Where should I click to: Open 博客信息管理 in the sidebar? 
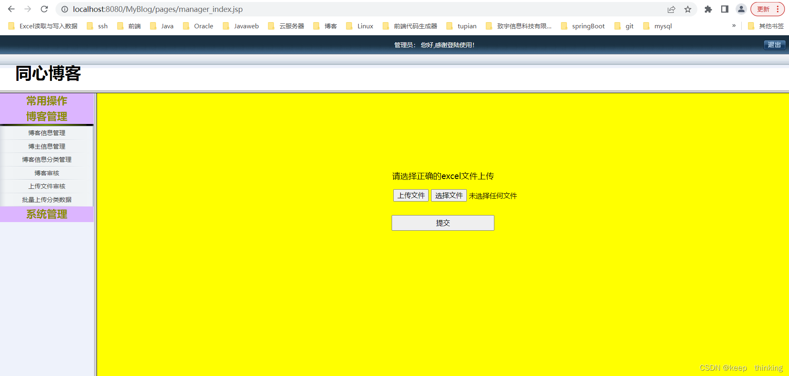[47, 133]
